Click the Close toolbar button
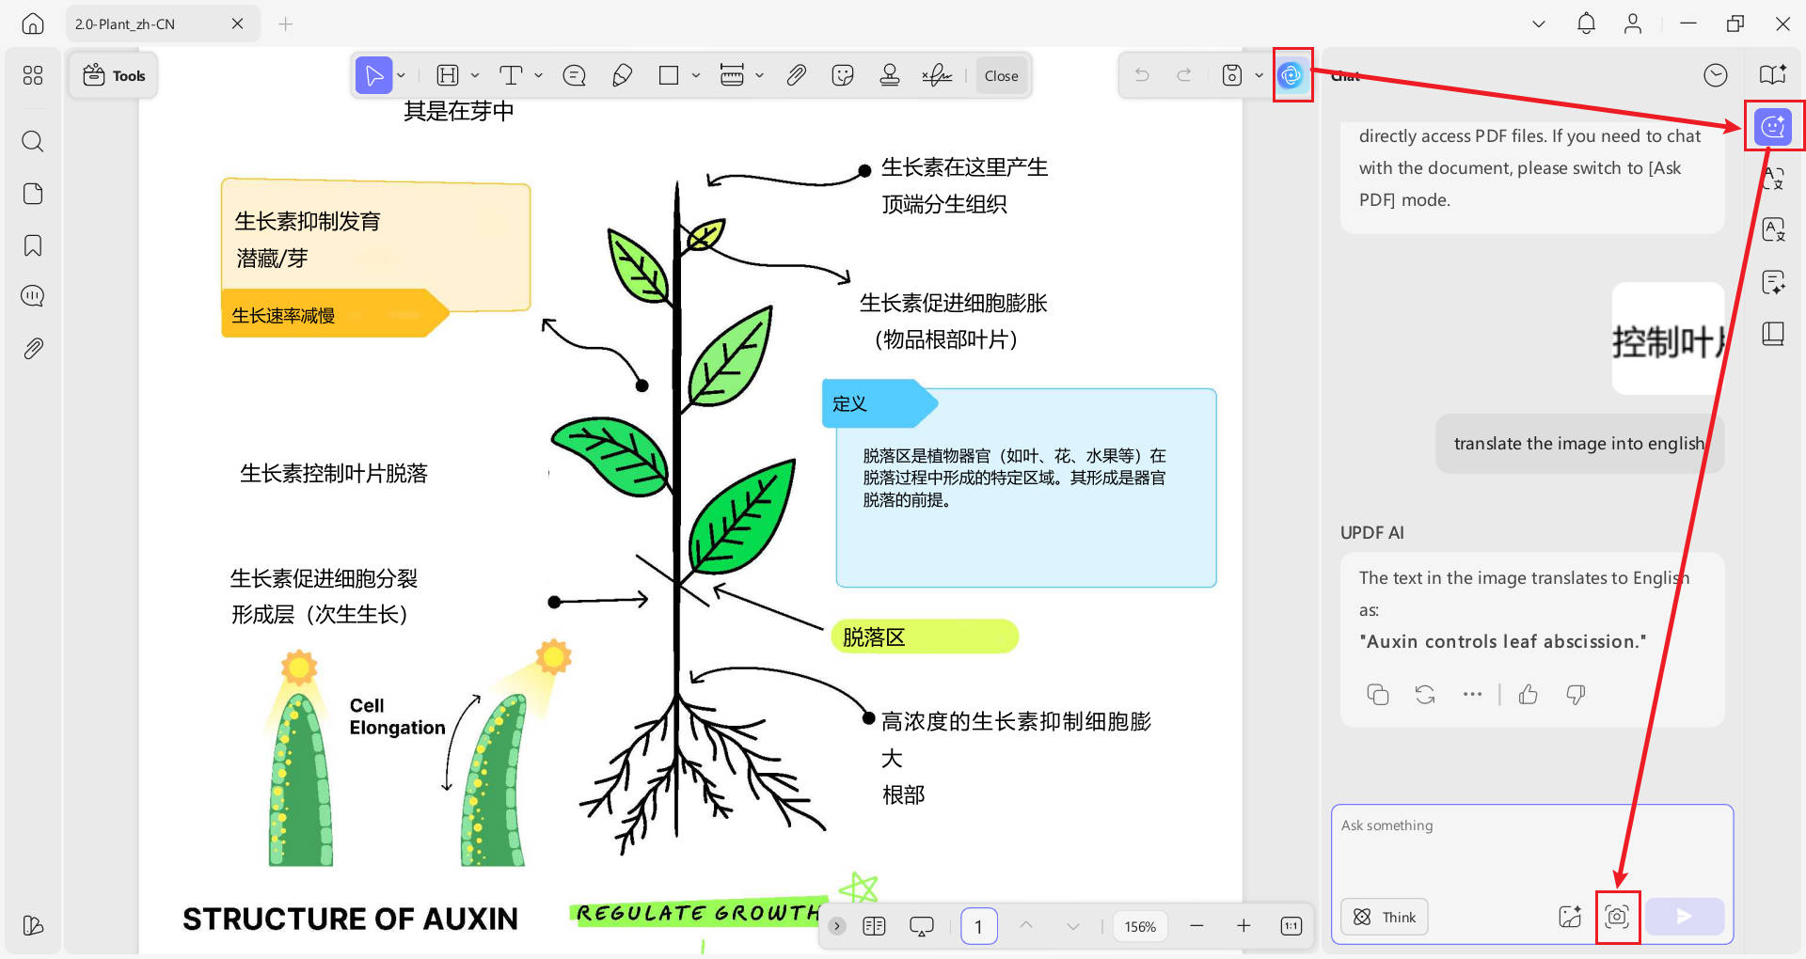Image resolution: width=1806 pixels, height=959 pixels. tap(1001, 76)
